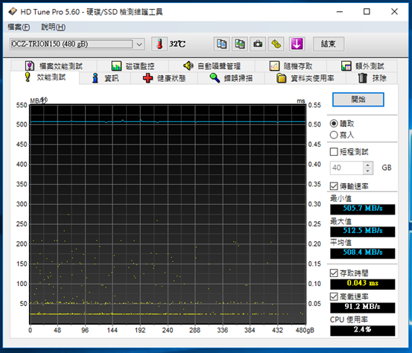This screenshot has width=412, height=353.
Task: Click the benchmark graph area
Action: point(168,214)
